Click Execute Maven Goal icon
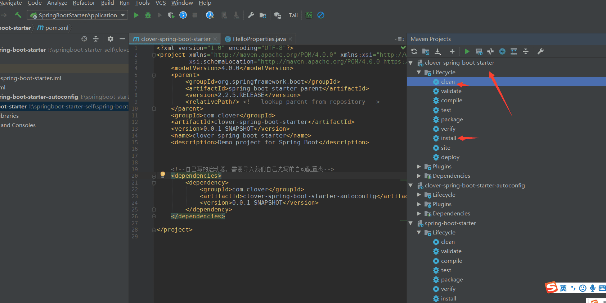This screenshot has height=303, width=606. click(479, 51)
